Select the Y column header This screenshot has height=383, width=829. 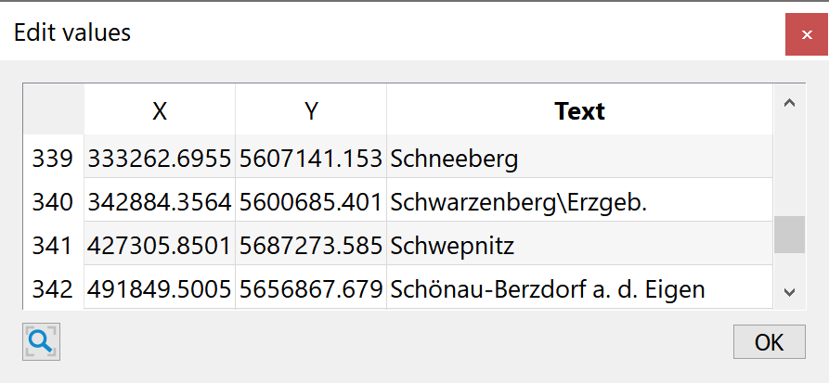tap(311, 110)
